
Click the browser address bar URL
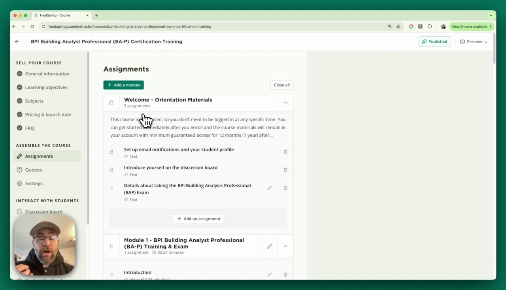tap(130, 26)
